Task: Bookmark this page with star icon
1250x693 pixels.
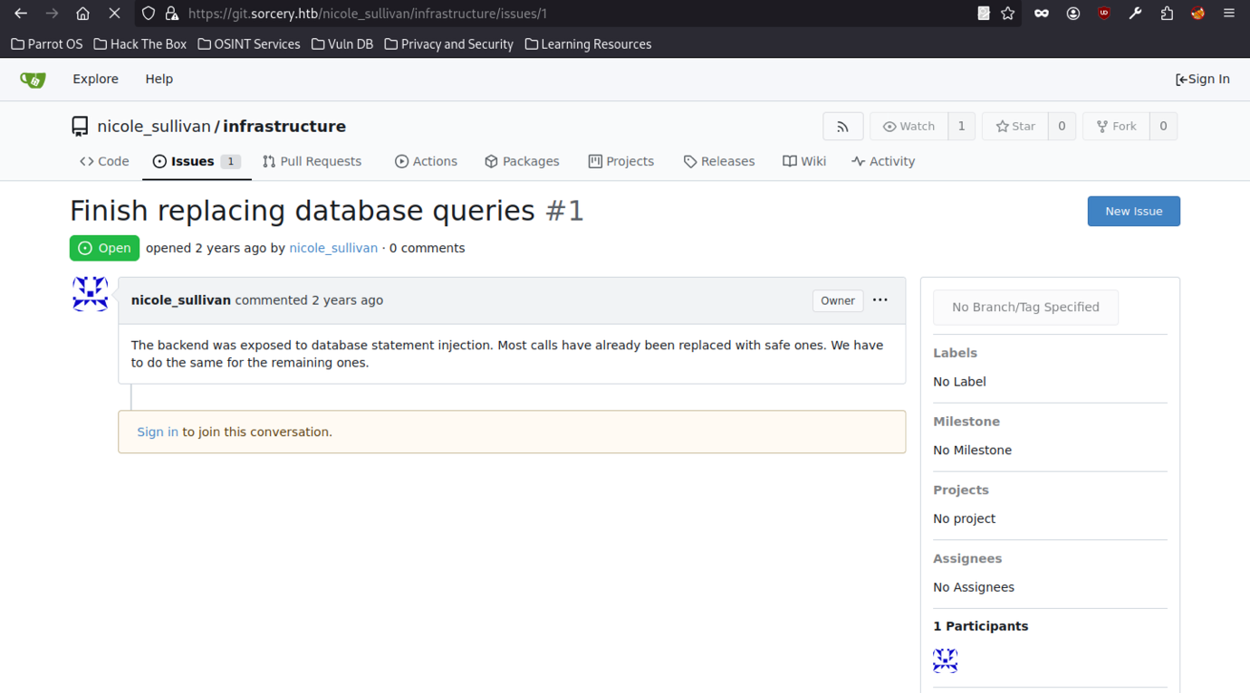Action: (1008, 14)
